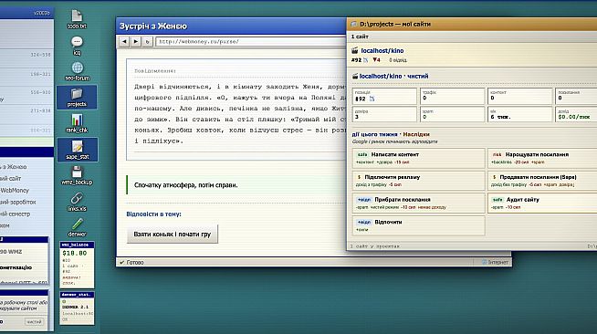597x334 pixels.
Task: Choose the 'Написати контент' action
Action: (419, 158)
